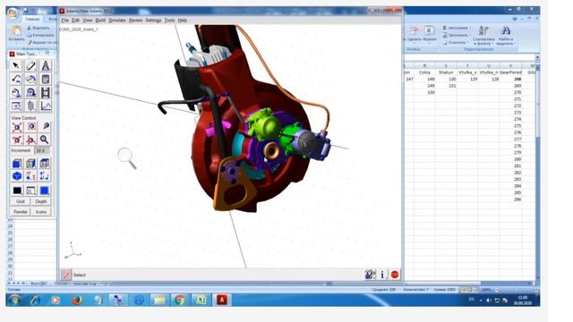
Task: Toggle the Grid button
Action: click(x=21, y=201)
